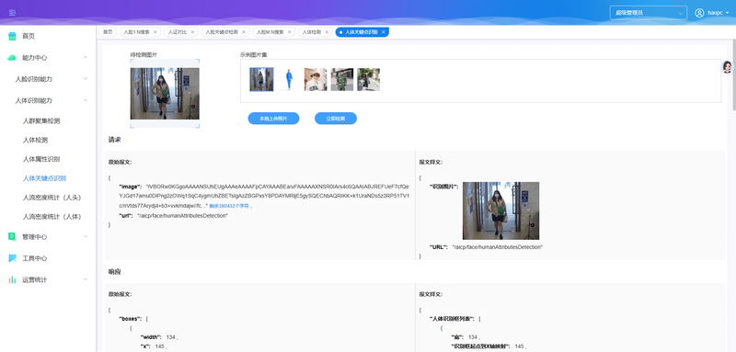Open the floating assistant avatar
This screenshot has width=736, height=352.
click(727, 67)
